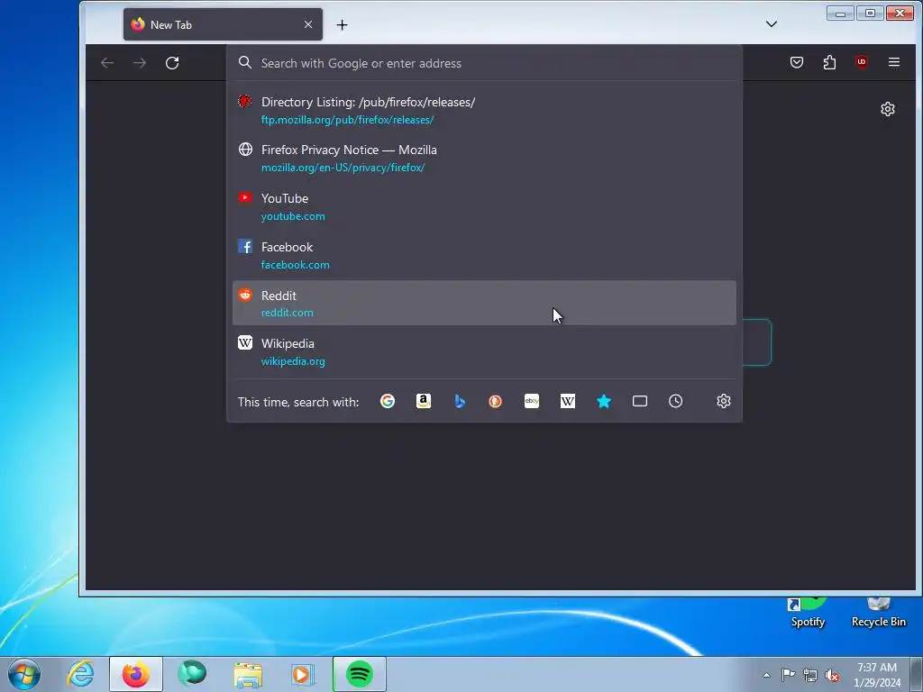Open the clock showing 7:37 AM
Screen dimensions: 923x692
(877, 675)
